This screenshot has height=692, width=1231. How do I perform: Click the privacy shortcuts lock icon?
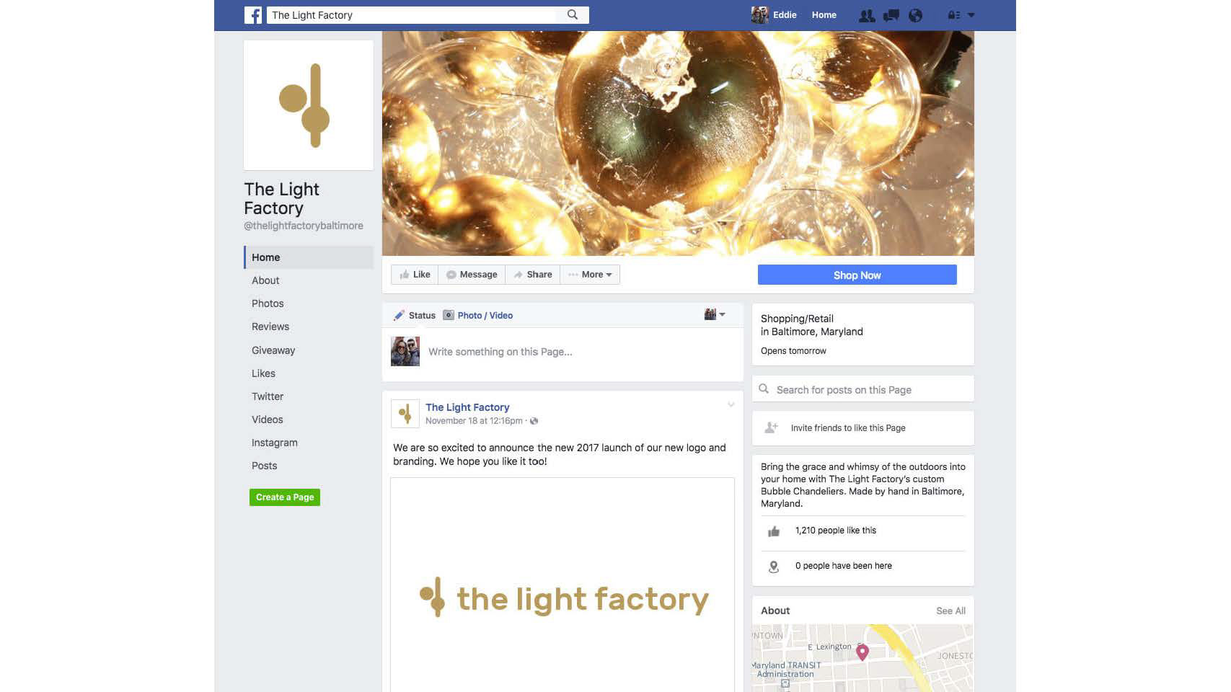point(953,15)
